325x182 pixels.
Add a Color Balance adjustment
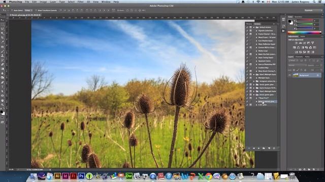298,48
